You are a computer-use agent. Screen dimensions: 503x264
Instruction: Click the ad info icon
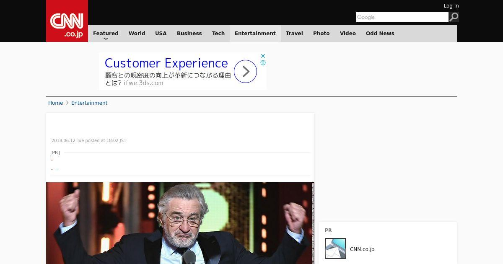click(263, 63)
